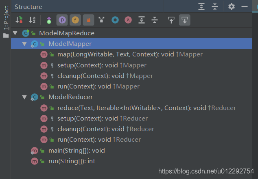Click the Structure panel title

(28, 7)
